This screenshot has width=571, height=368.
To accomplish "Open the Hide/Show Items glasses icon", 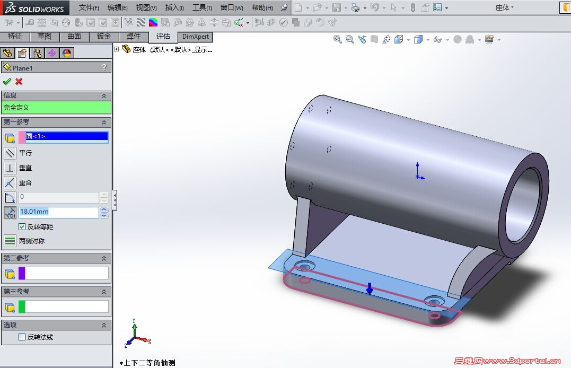I will coord(438,39).
